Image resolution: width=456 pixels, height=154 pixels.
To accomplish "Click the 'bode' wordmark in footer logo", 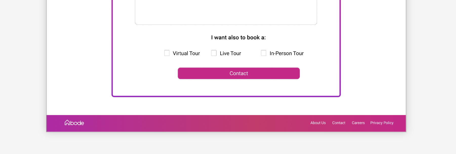I will pyautogui.click(x=77, y=123).
